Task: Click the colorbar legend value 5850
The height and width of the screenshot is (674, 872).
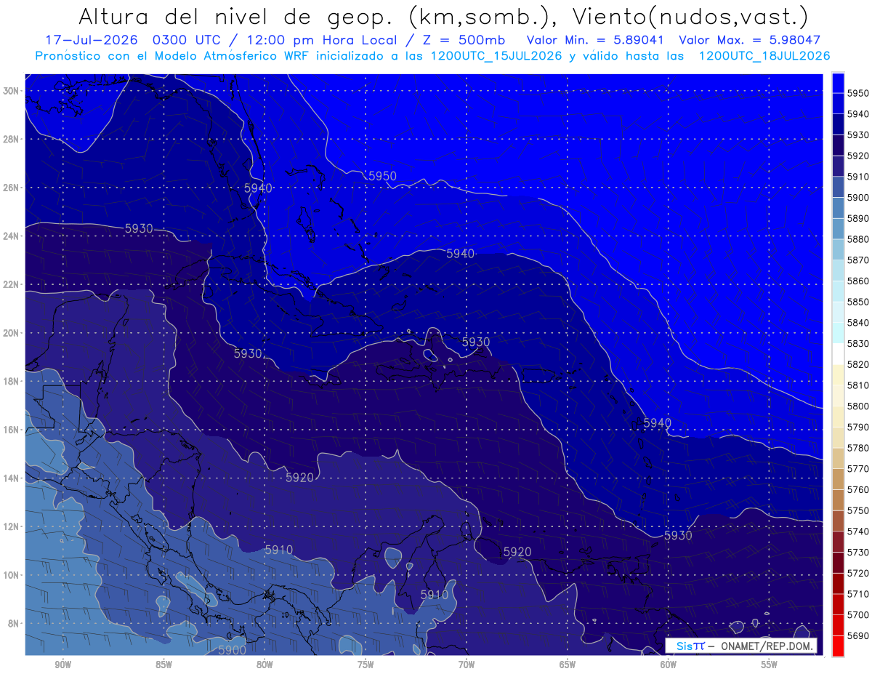Action: click(x=857, y=301)
